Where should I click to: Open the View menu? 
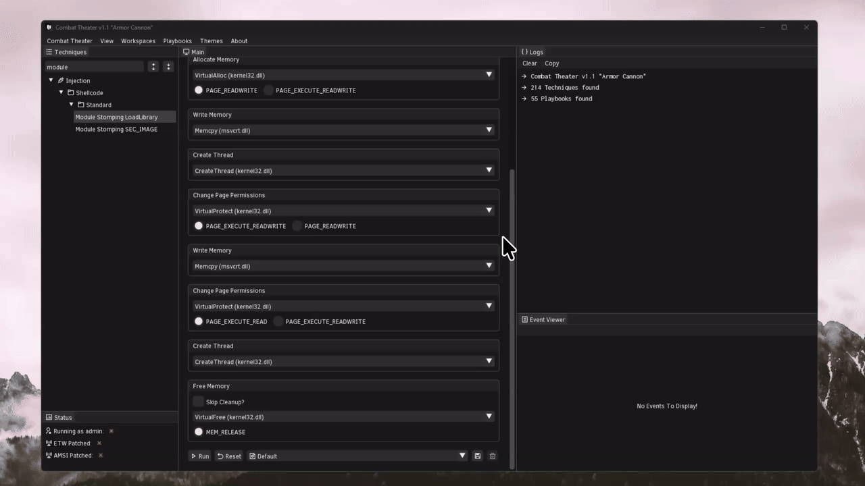click(107, 41)
